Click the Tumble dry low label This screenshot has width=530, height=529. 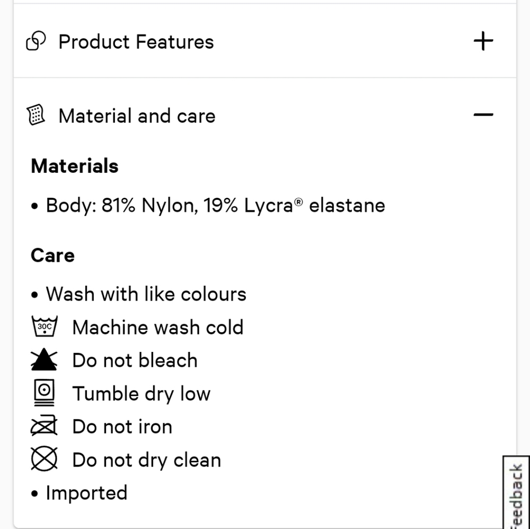142,394
